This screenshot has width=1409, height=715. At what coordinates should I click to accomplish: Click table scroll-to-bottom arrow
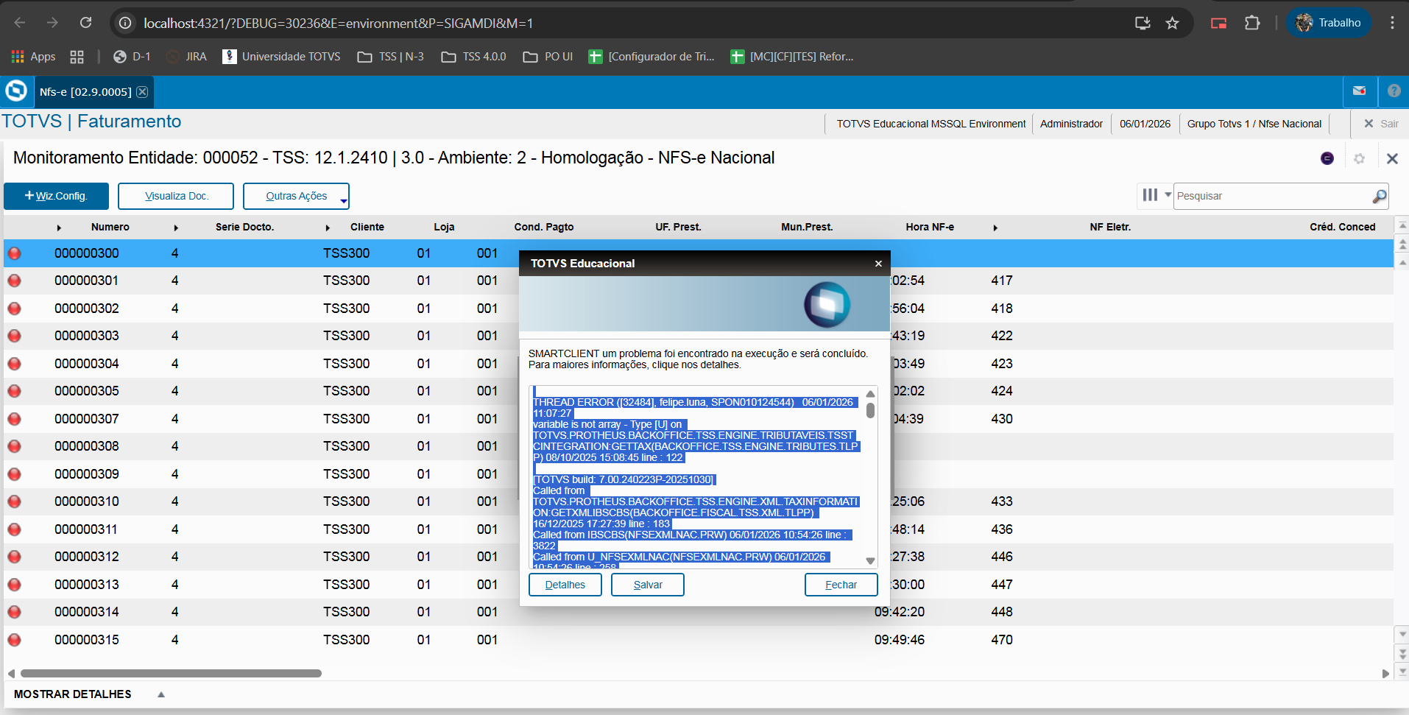[x=1402, y=671]
